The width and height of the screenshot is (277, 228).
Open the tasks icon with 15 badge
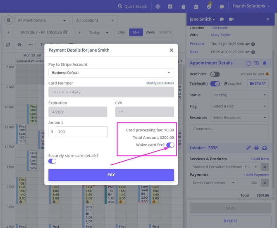209,7
